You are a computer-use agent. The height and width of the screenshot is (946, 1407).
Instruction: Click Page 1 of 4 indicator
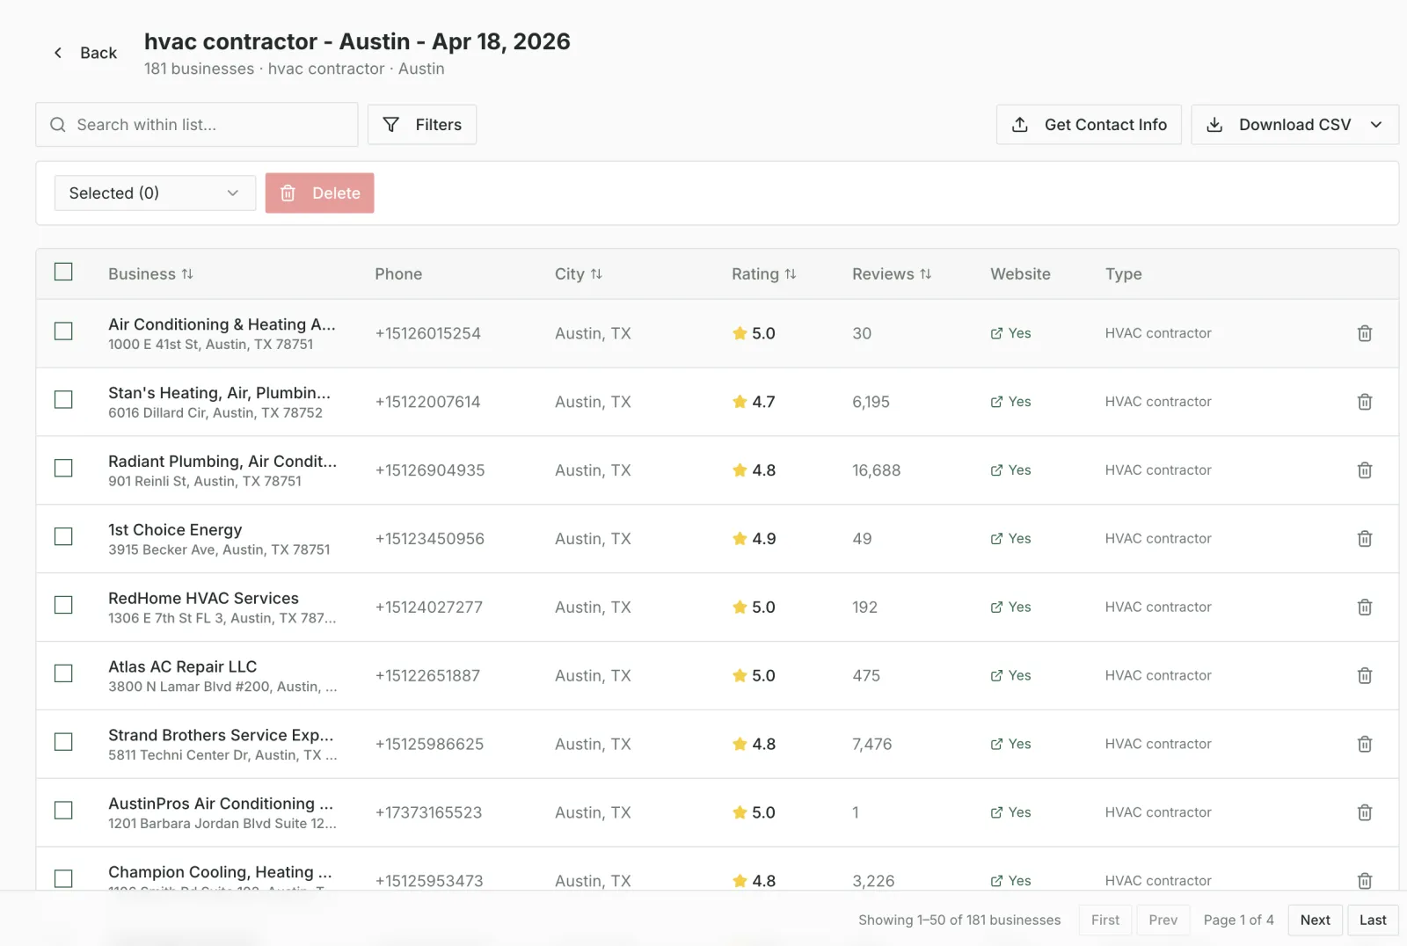1238,920
